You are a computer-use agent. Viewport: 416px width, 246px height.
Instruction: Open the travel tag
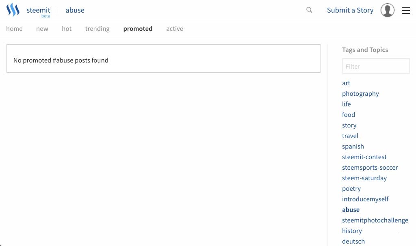click(350, 136)
